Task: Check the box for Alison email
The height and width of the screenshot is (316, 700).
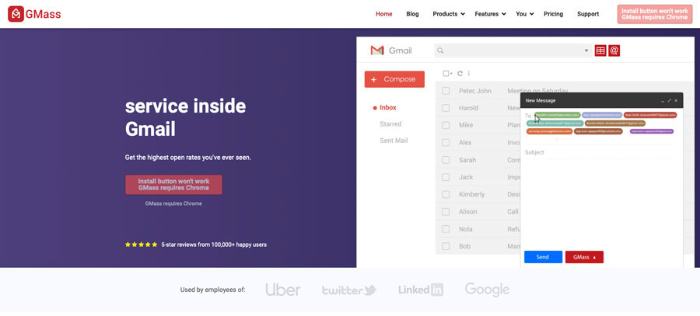Action: (446, 212)
